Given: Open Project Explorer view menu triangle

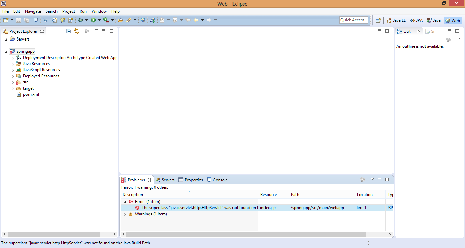Looking at the screenshot, I should pos(96,30).
